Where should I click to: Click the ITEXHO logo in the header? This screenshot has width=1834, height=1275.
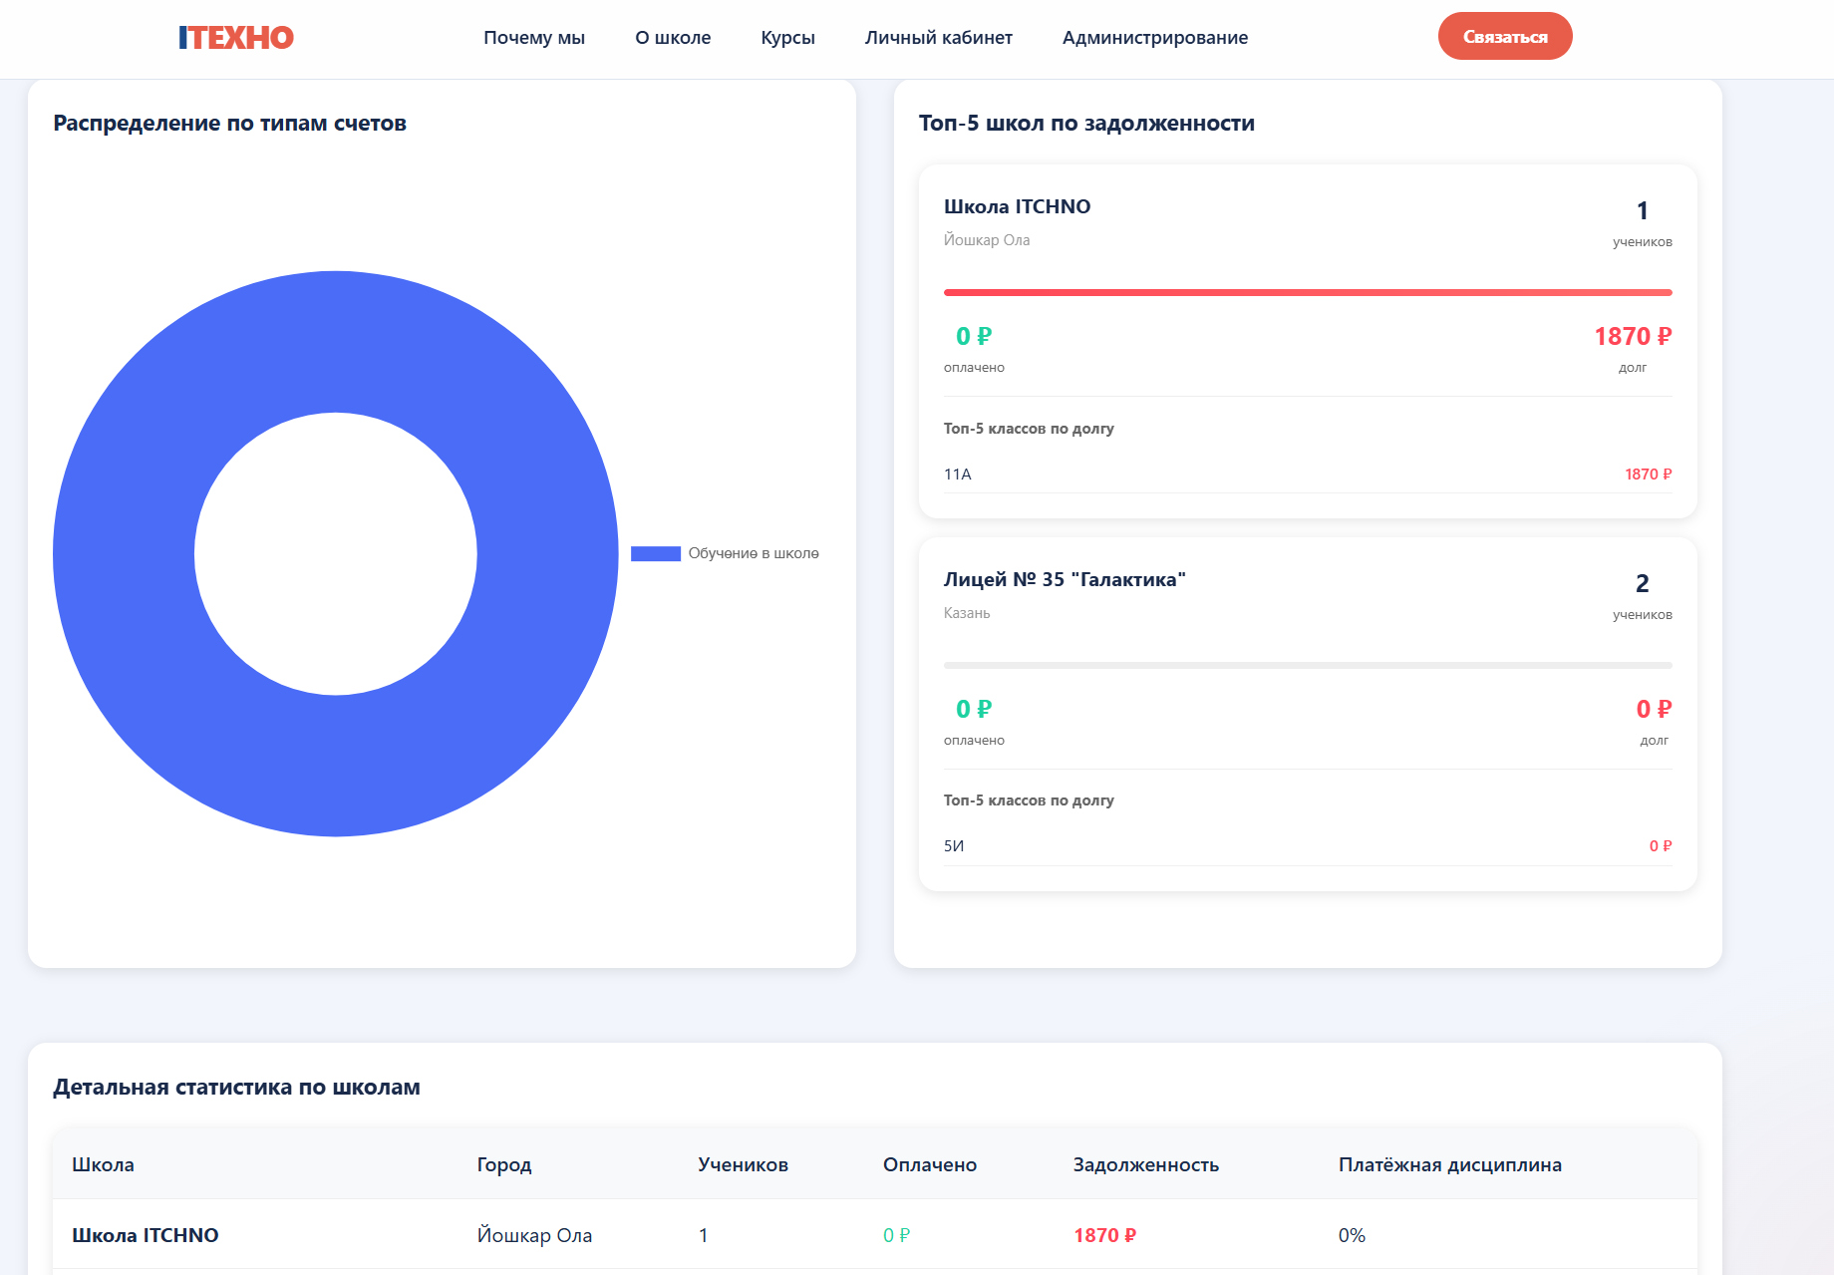236,38
